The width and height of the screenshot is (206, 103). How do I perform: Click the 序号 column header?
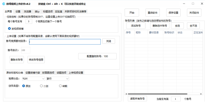pyautogui.click(x=130, y=33)
